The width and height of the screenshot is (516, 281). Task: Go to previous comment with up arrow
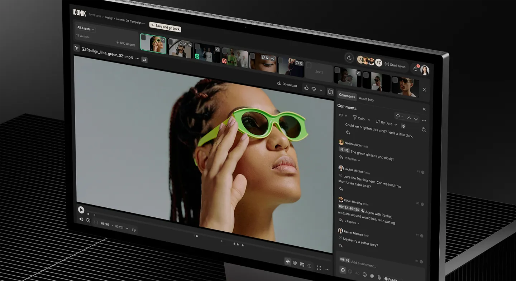409,118
